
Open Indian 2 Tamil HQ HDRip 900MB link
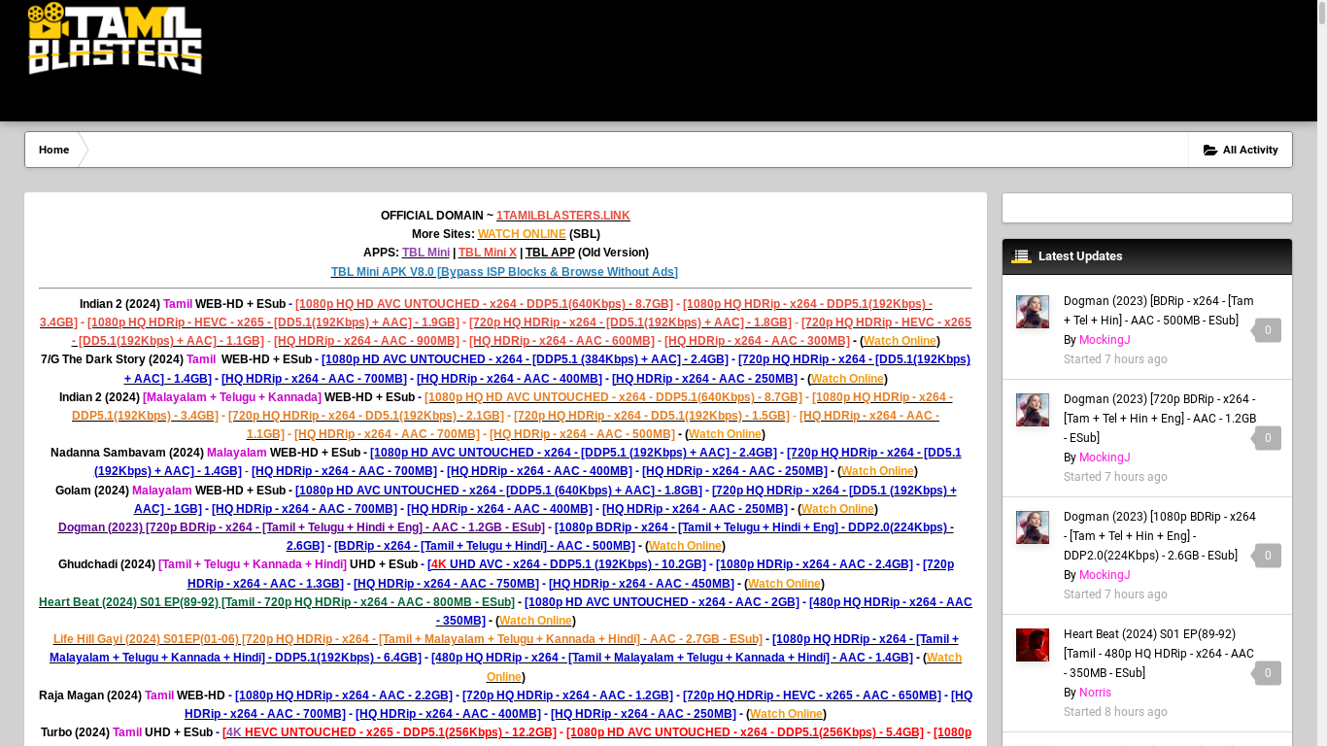(366, 341)
